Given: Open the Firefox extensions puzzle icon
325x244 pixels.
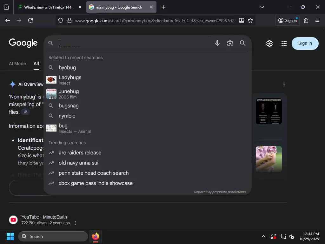Looking at the screenshot, I should [306, 20].
